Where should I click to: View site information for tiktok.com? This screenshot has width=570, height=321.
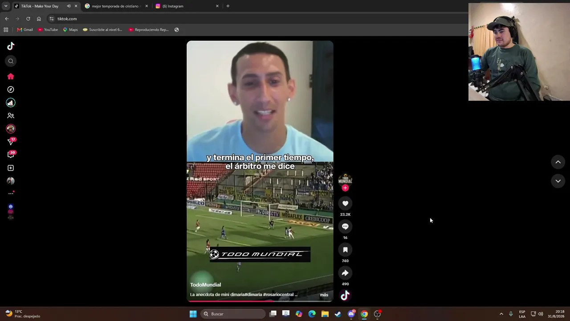pyautogui.click(x=52, y=19)
